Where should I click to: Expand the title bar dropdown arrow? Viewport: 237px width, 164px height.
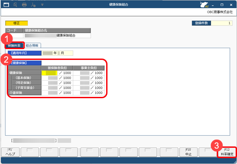tap(42, 5)
